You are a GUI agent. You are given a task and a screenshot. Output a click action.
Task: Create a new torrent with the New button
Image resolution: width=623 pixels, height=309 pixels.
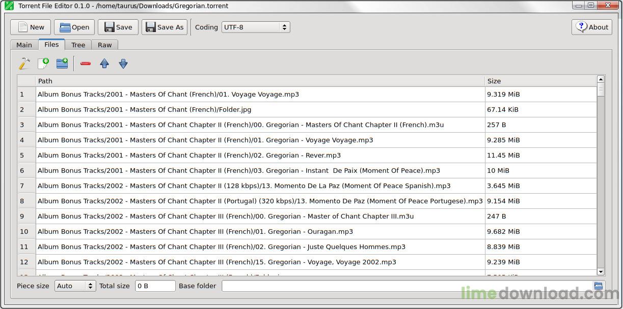click(x=30, y=27)
